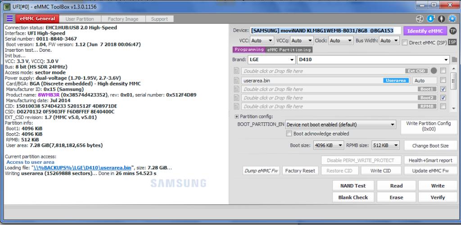
Task: Click the black round info icon
Action: pos(441,19)
